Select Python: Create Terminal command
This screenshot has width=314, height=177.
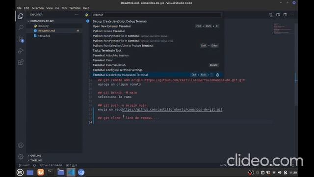click(x=157, y=31)
